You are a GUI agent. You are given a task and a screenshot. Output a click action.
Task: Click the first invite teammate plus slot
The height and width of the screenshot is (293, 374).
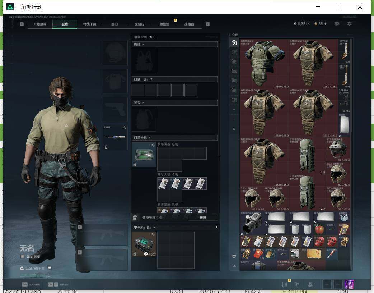point(327,284)
